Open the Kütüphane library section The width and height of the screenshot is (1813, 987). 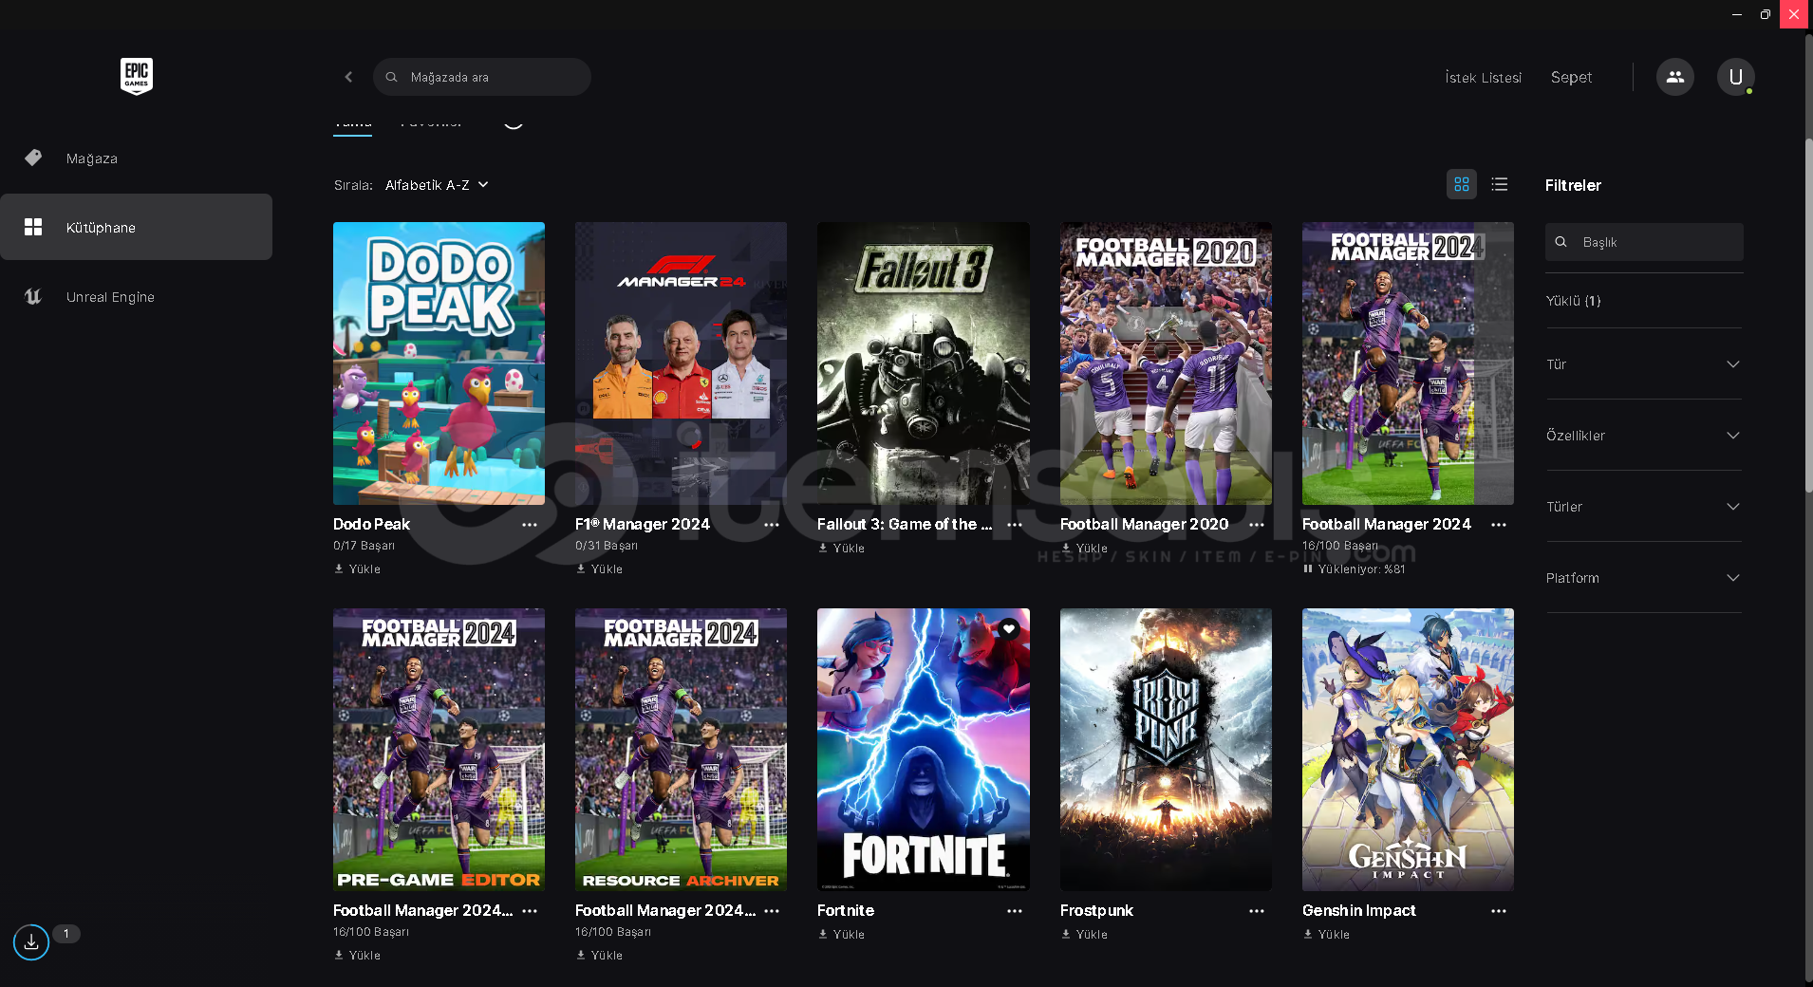[x=136, y=227]
